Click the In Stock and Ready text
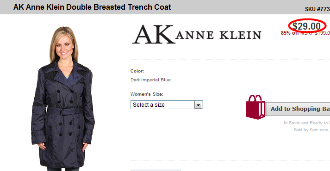This screenshot has width=330, height=171. click(x=307, y=122)
